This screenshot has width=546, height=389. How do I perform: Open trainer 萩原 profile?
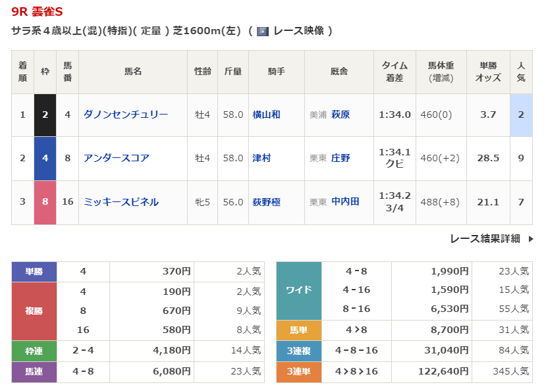coord(341,115)
